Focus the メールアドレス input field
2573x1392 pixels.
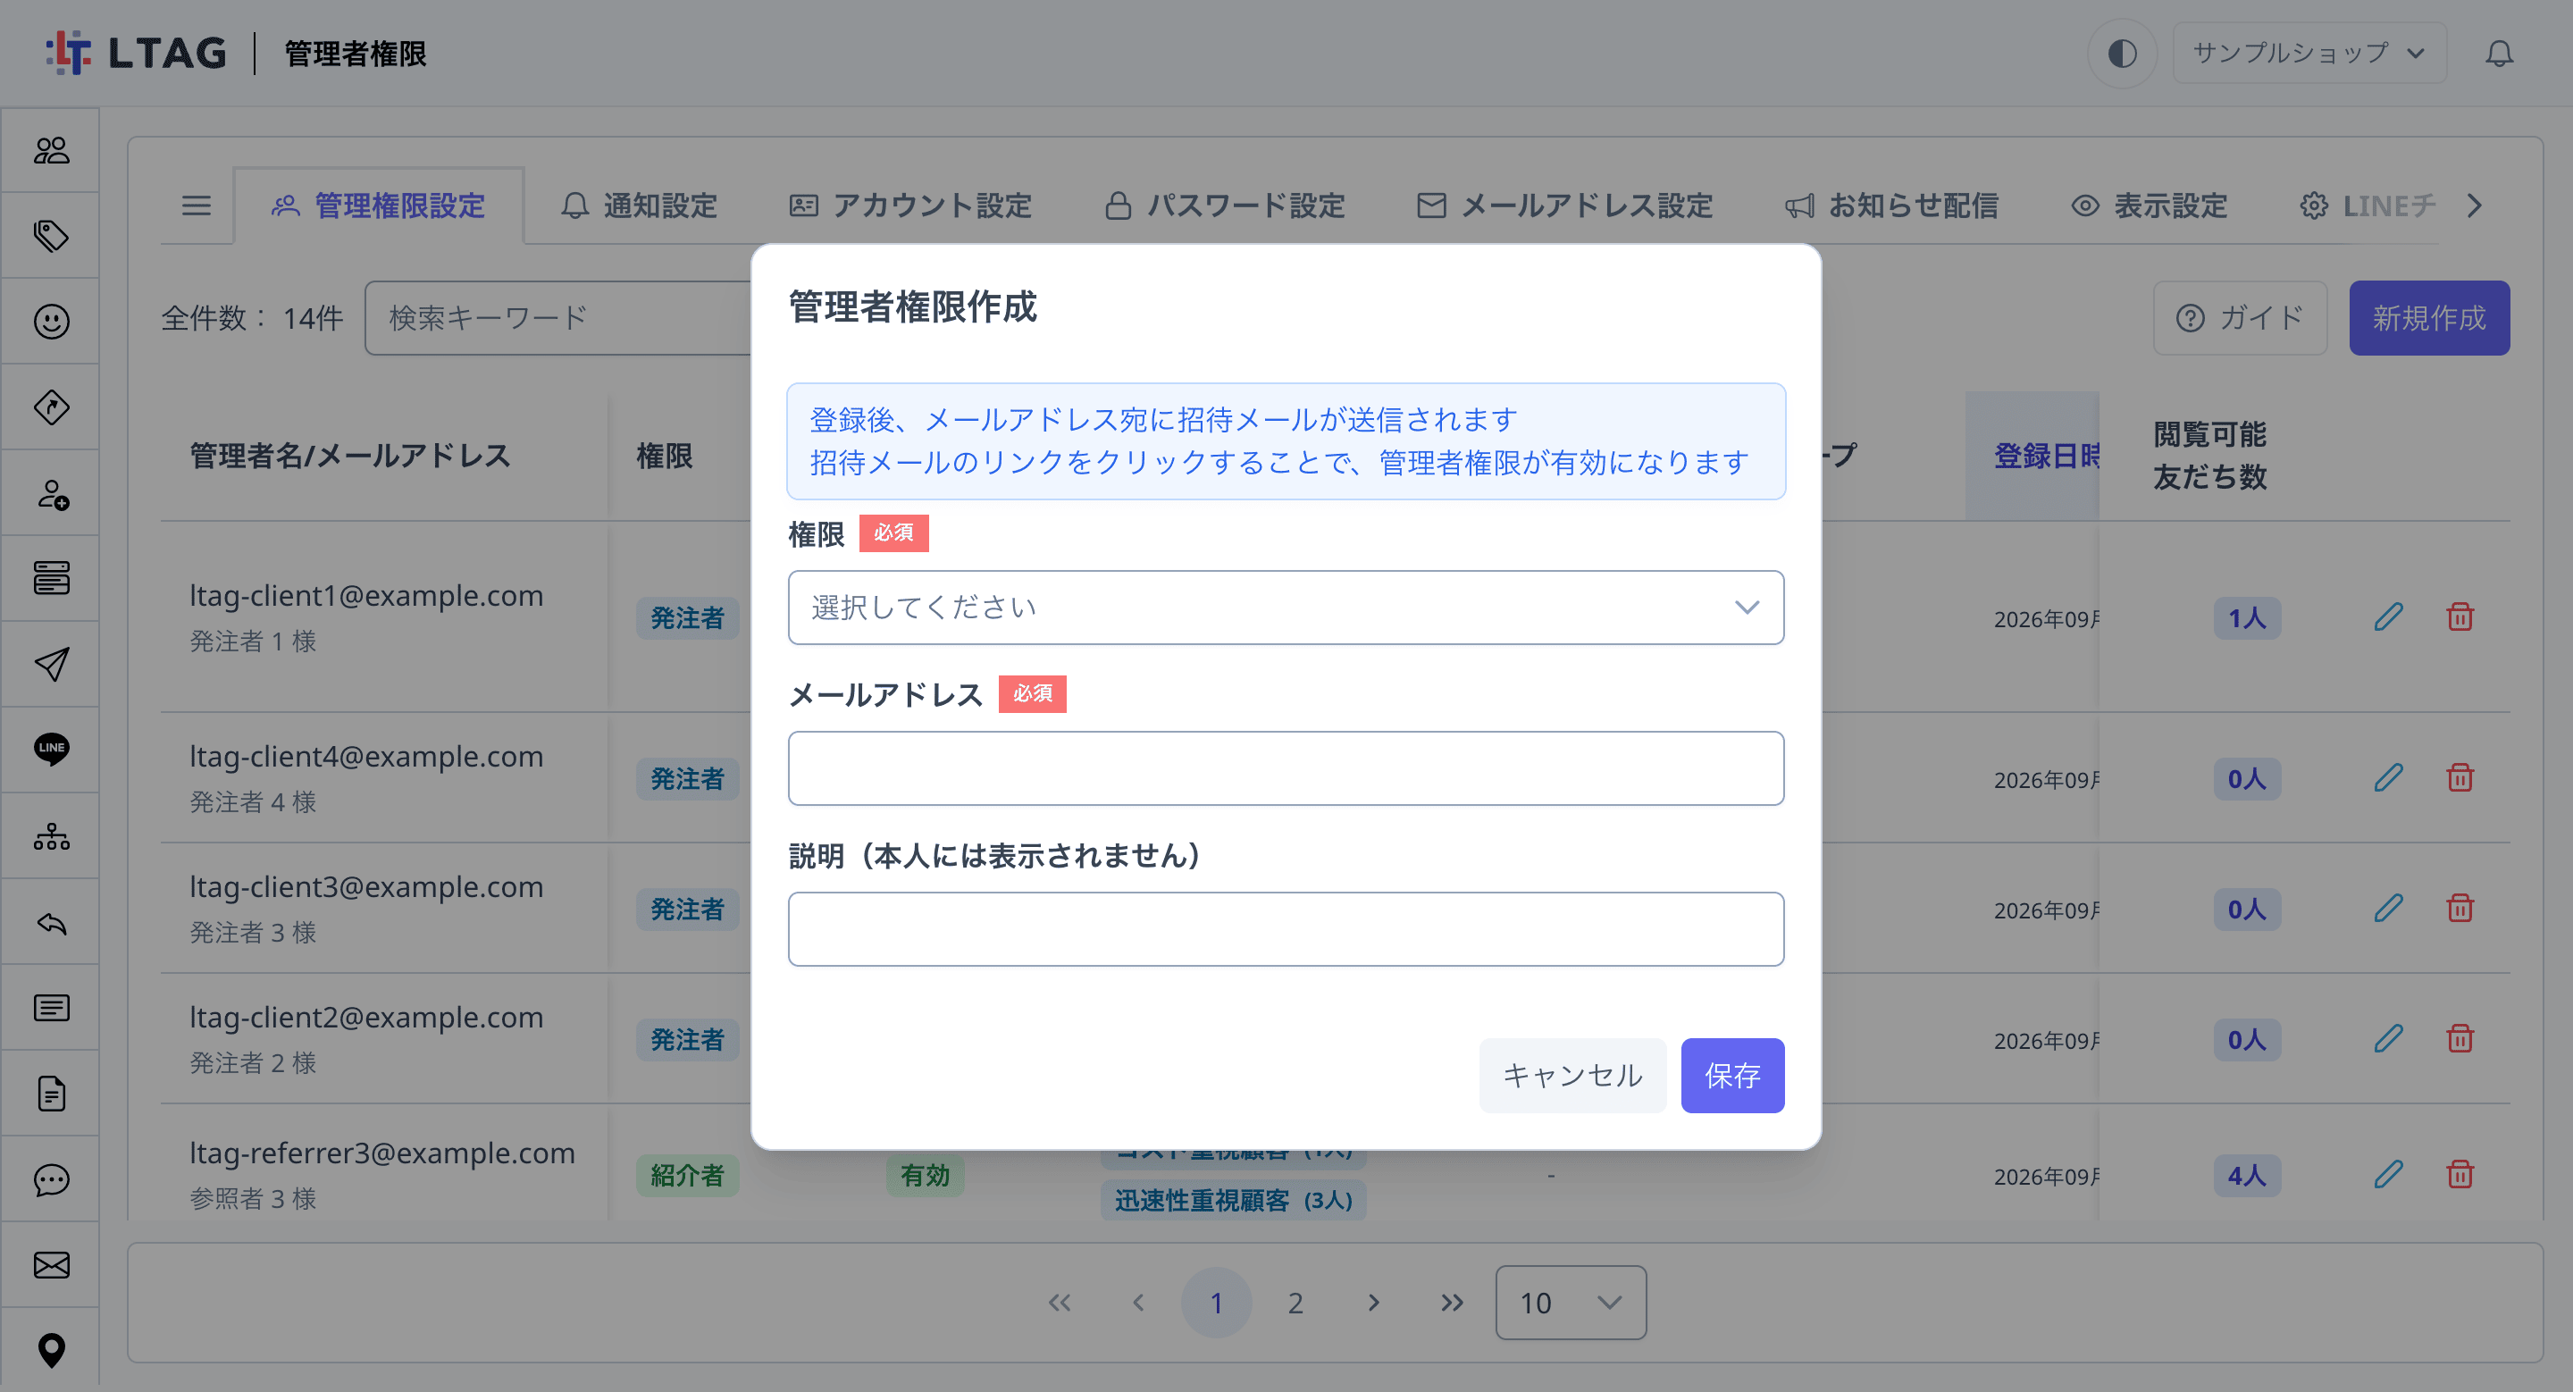[x=1286, y=767]
